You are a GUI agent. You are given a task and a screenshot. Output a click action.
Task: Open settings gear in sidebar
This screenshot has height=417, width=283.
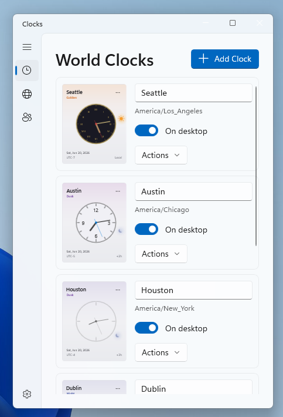coord(27,394)
